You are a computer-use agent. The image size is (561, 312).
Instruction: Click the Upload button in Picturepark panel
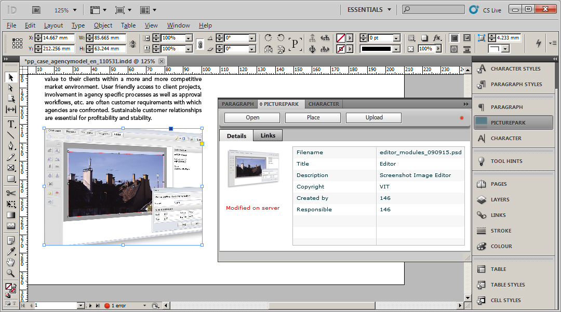(x=374, y=117)
